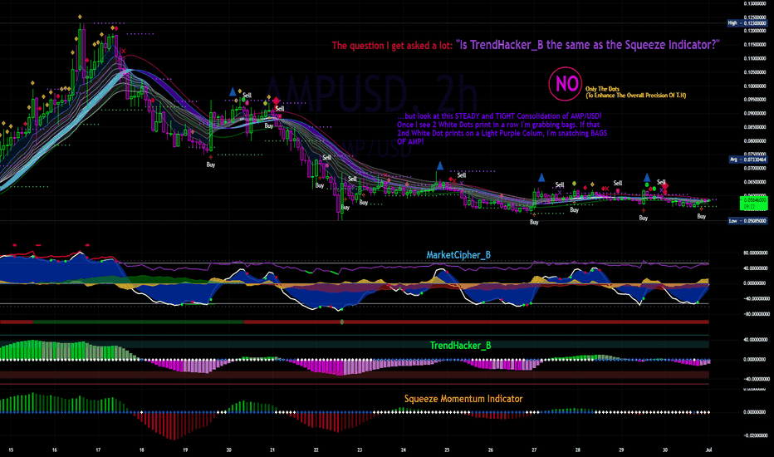774x457 pixels.
Task: Click the Avg 0.07330464 price tag
Action: point(747,159)
